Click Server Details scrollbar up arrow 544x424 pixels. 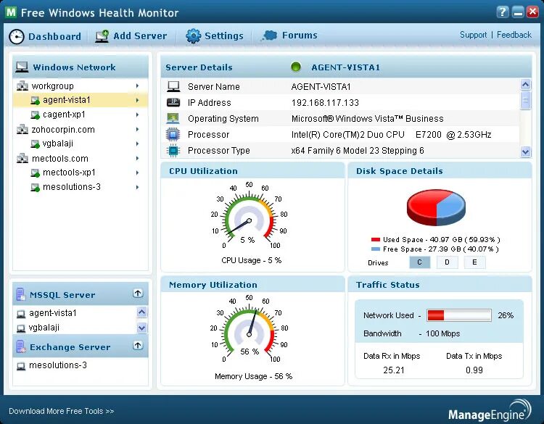click(526, 84)
